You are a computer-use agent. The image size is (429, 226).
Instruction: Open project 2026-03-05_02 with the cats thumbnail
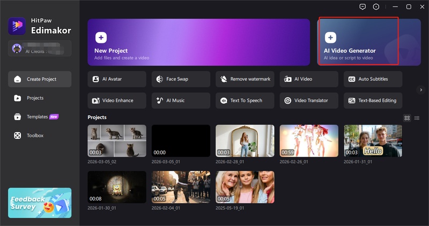tap(117, 141)
